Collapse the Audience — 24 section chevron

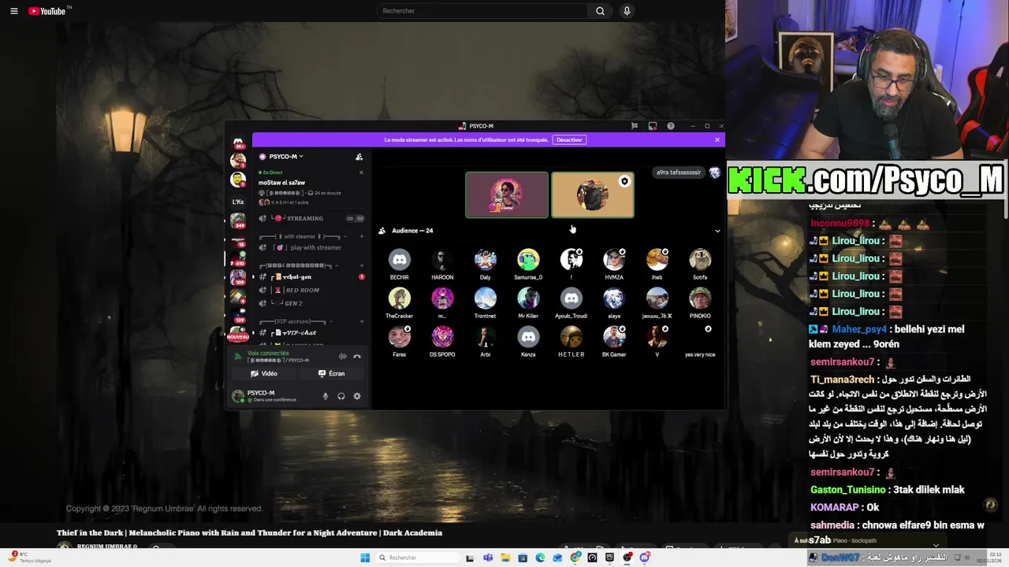coord(717,231)
